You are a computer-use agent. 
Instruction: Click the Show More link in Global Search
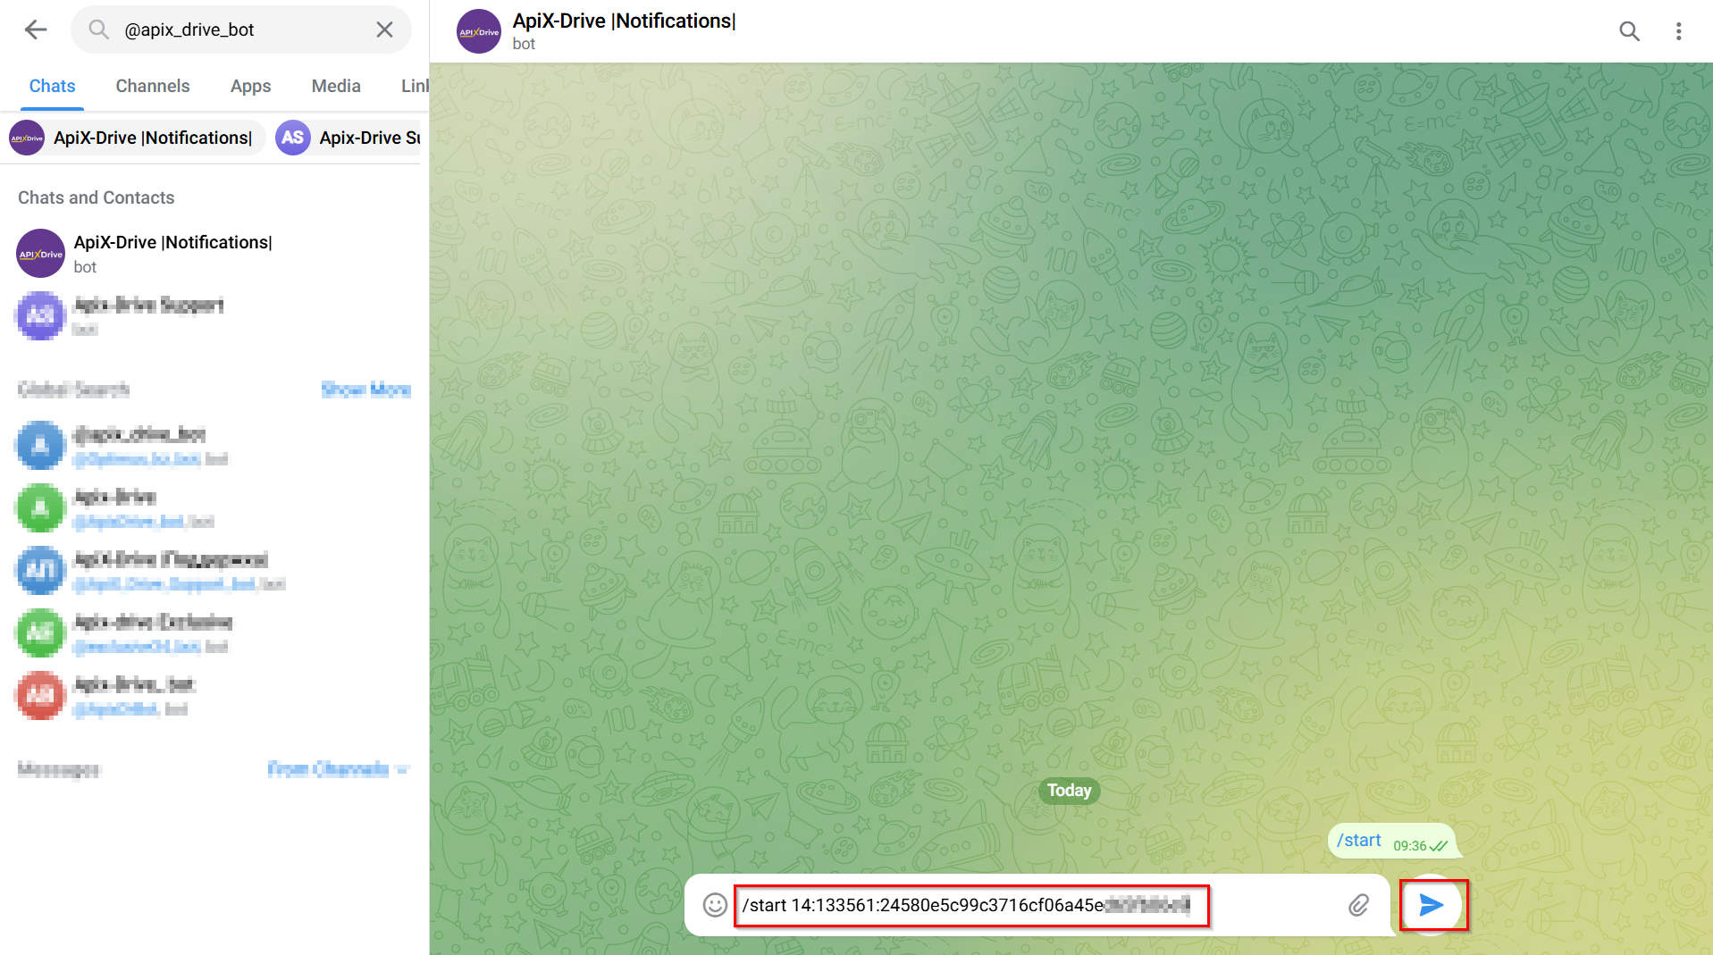(x=365, y=390)
